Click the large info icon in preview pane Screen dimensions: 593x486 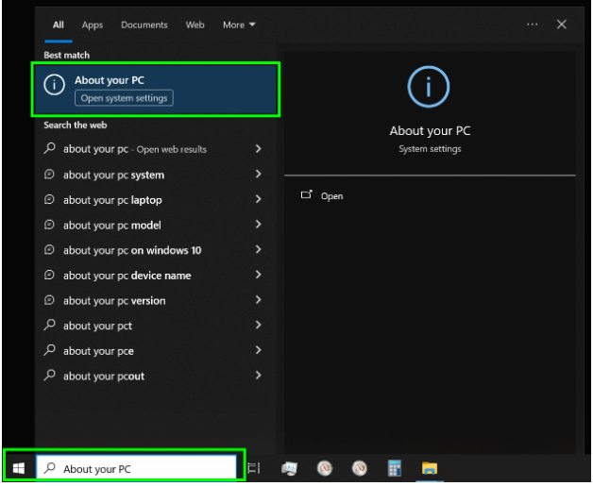(429, 87)
